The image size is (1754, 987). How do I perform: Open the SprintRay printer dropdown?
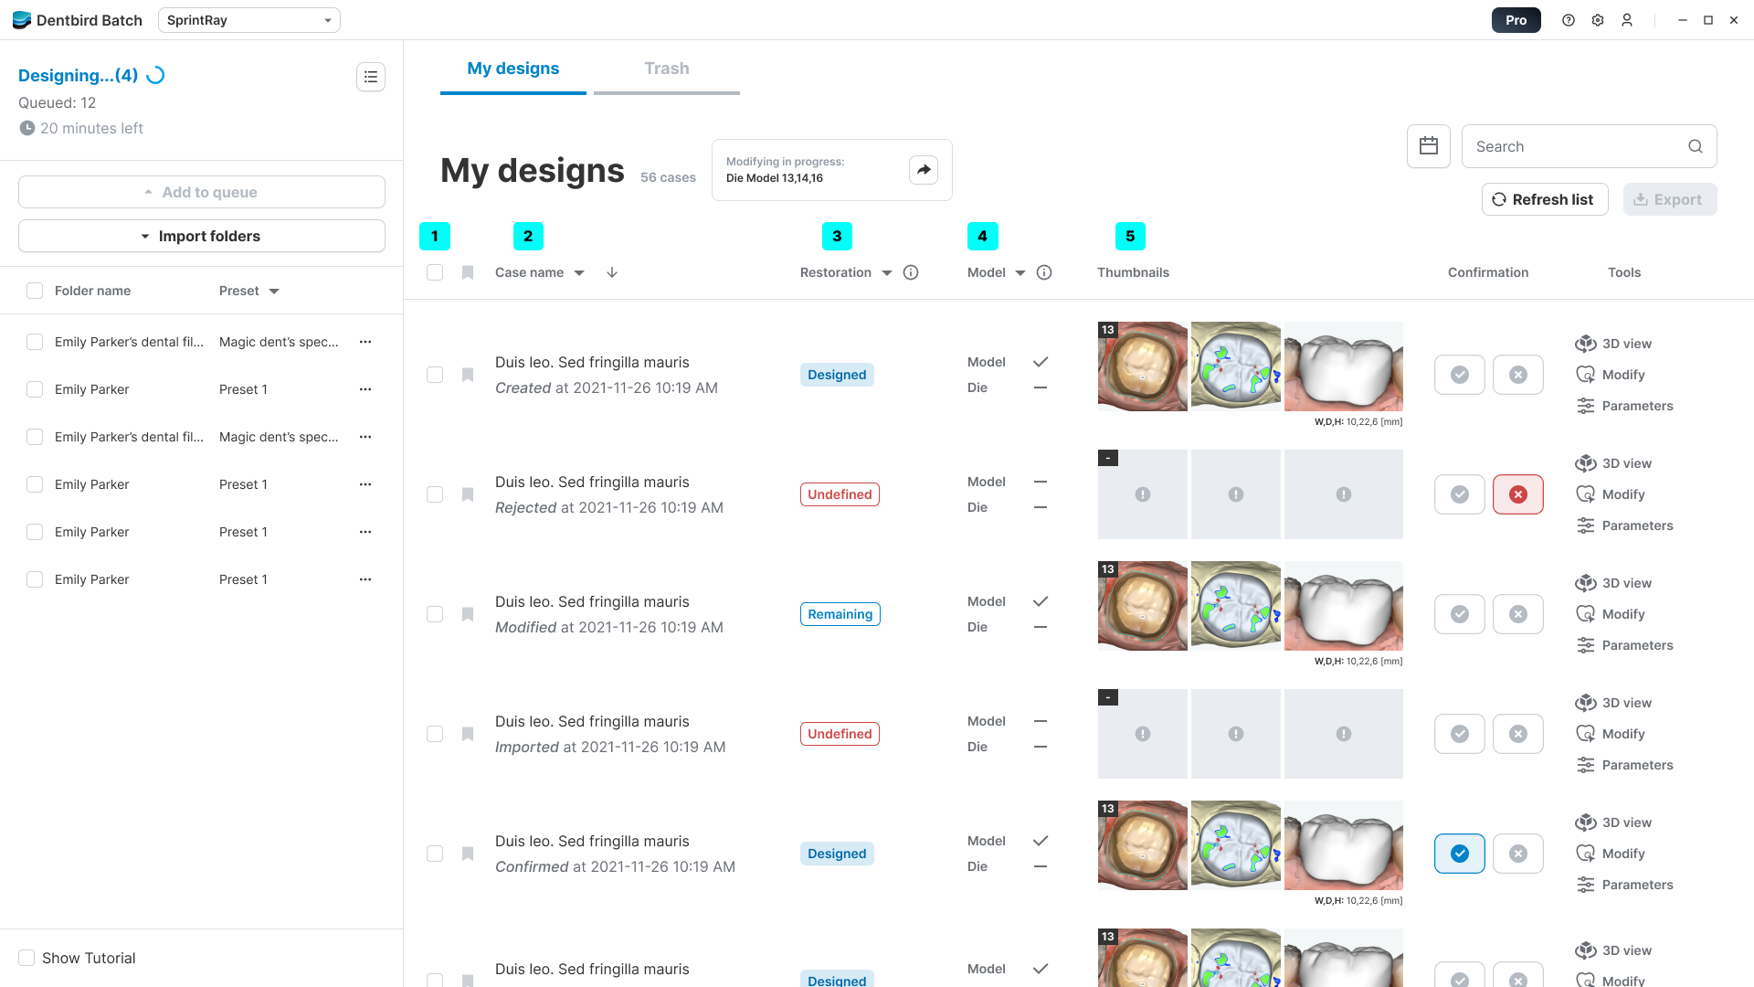point(248,20)
